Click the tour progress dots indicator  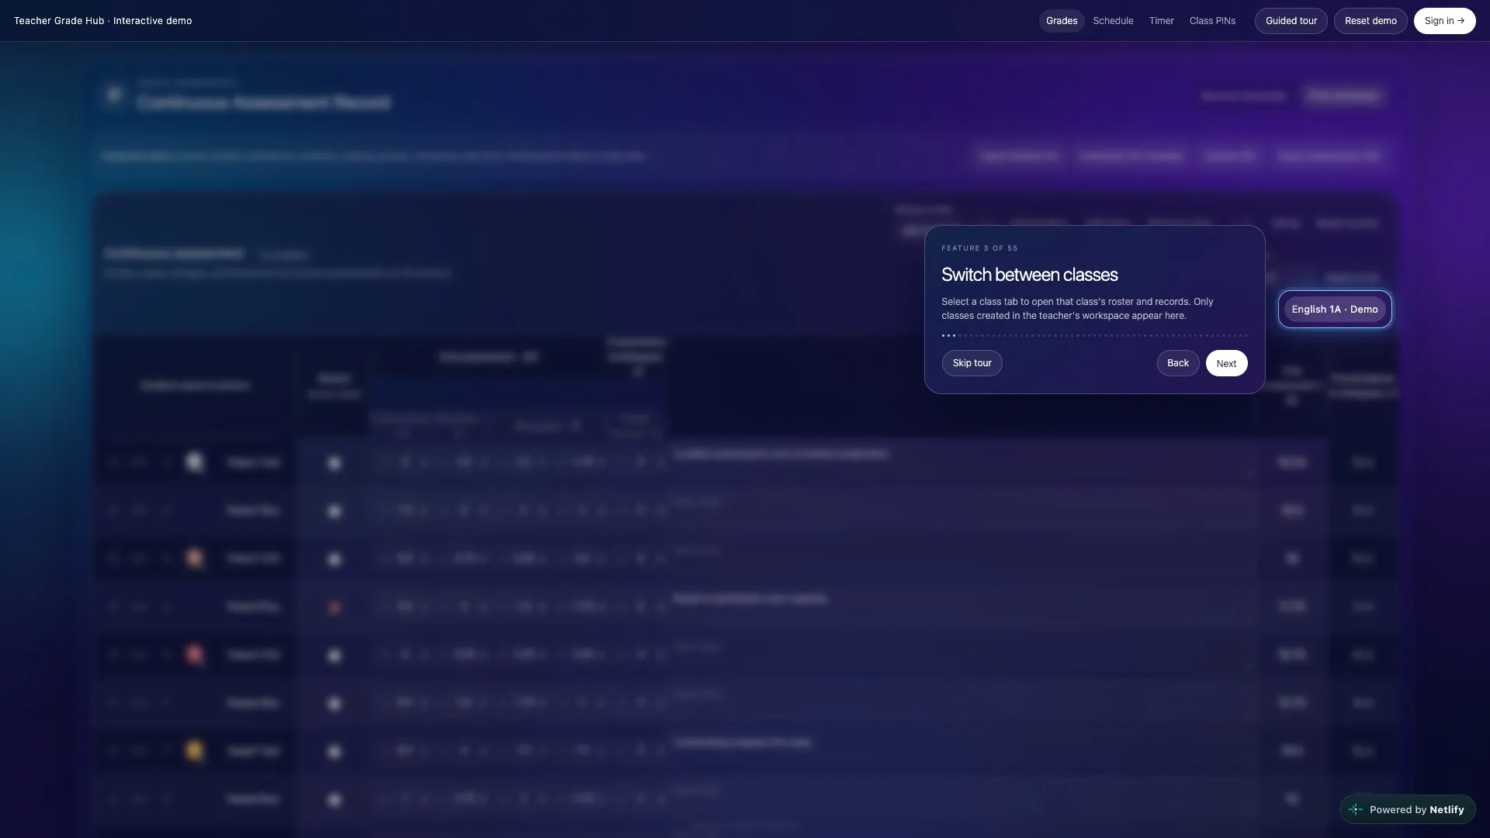pyautogui.click(x=1094, y=336)
